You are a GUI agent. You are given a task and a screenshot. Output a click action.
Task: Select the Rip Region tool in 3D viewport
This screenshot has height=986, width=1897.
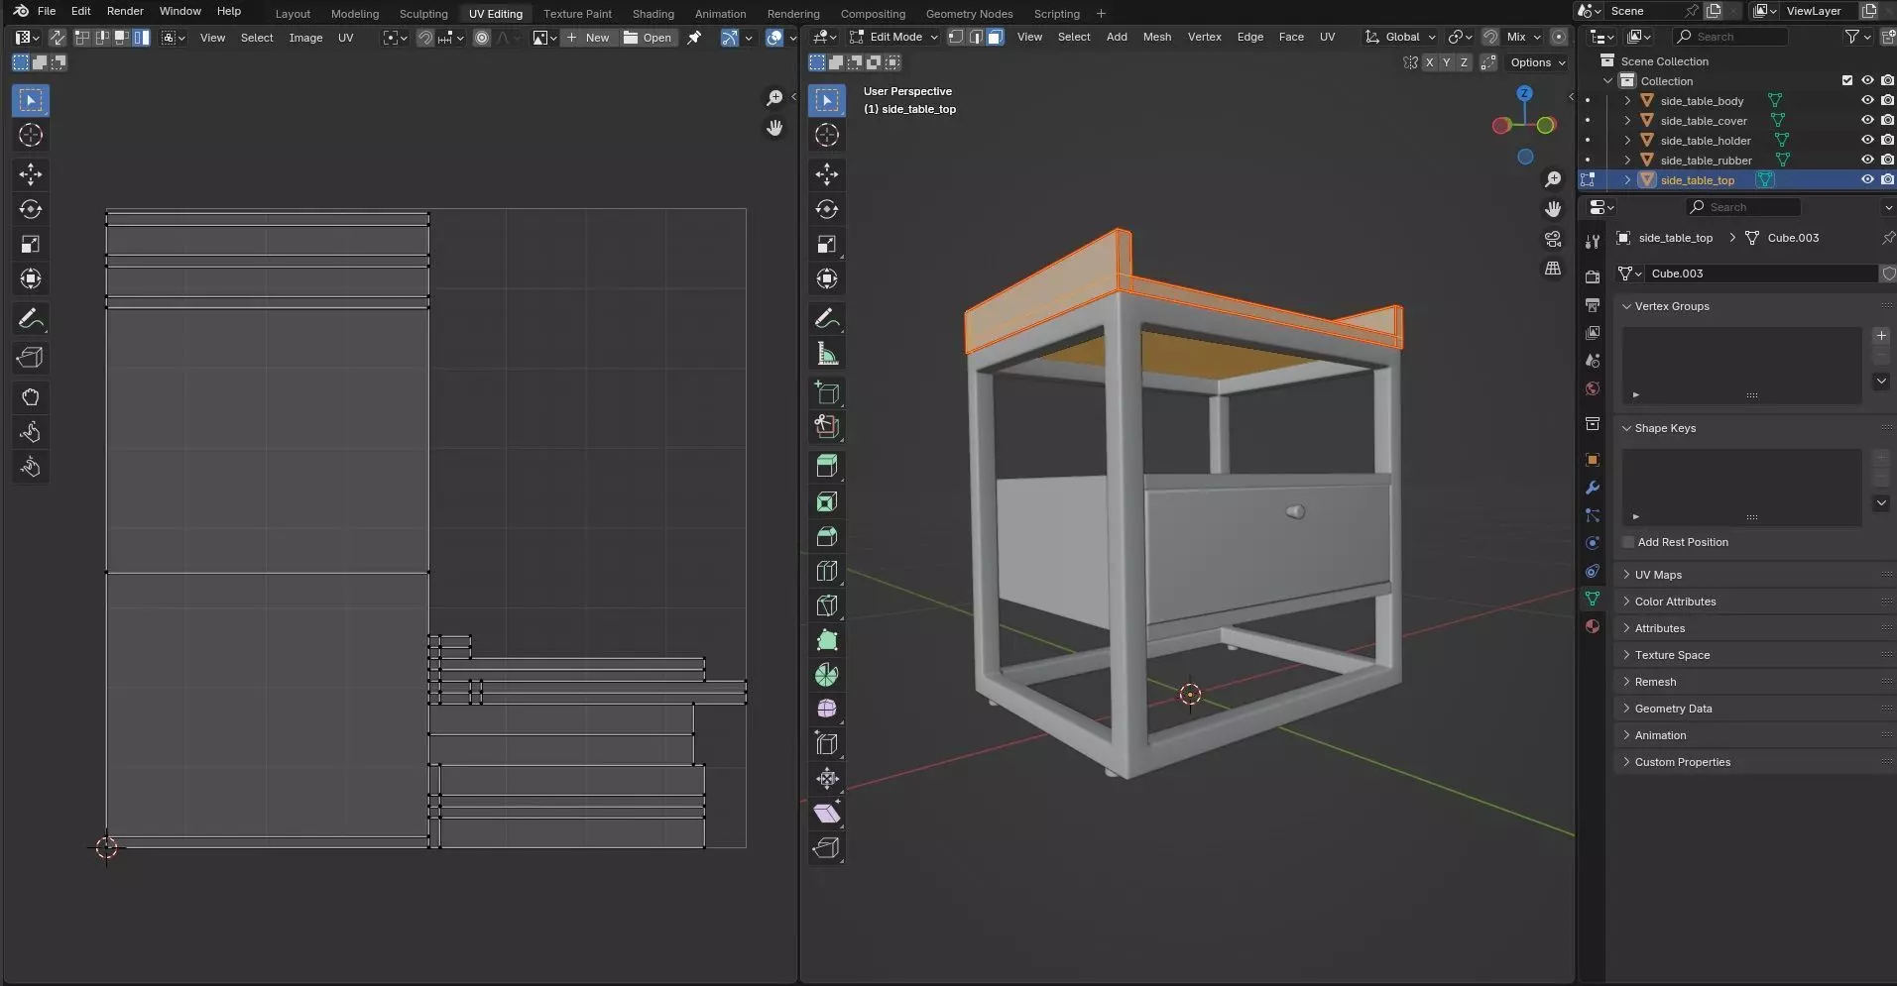point(827,848)
